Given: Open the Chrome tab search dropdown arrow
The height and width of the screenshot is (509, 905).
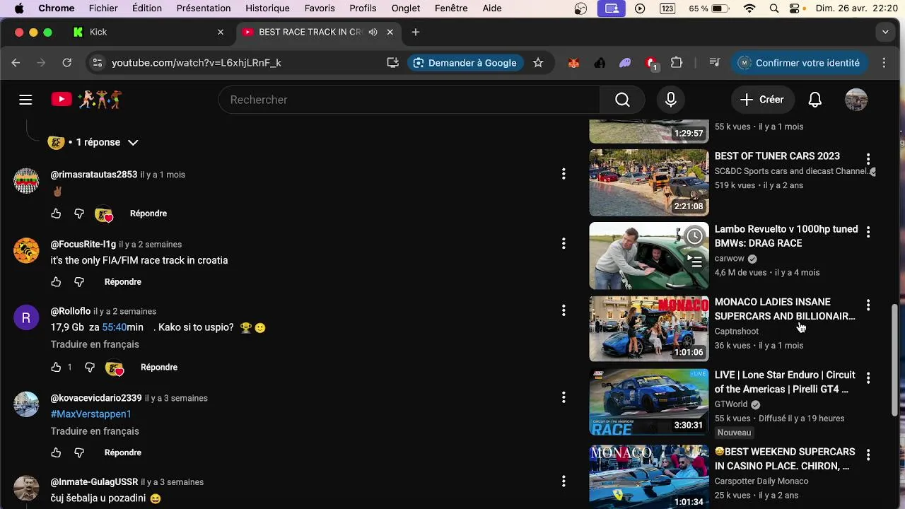Looking at the screenshot, I should pyautogui.click(x=885, y=32).
